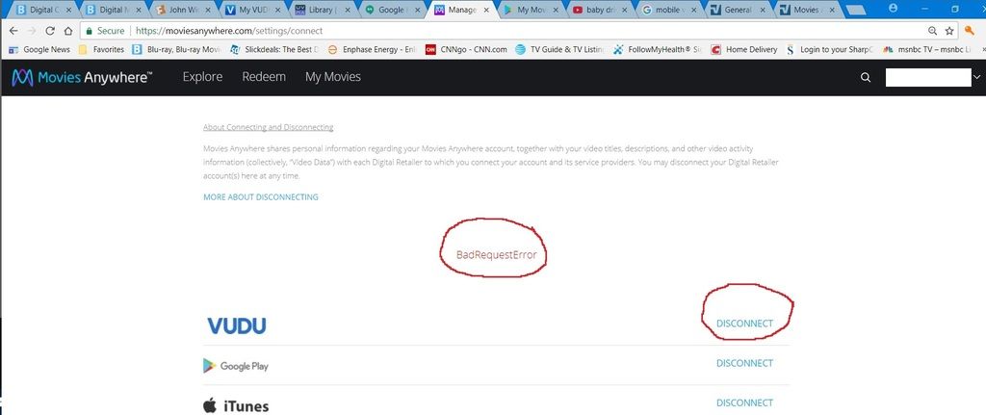This screenshot has width=986, height=415.
Task: Open Enphase Energy bookmark
Action: point(373,50)
